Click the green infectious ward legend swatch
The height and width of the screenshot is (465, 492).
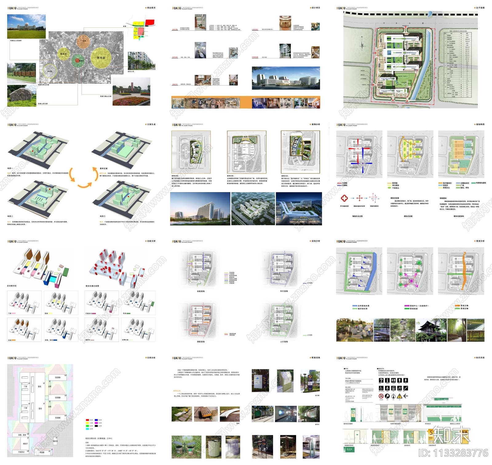[128, 313]
